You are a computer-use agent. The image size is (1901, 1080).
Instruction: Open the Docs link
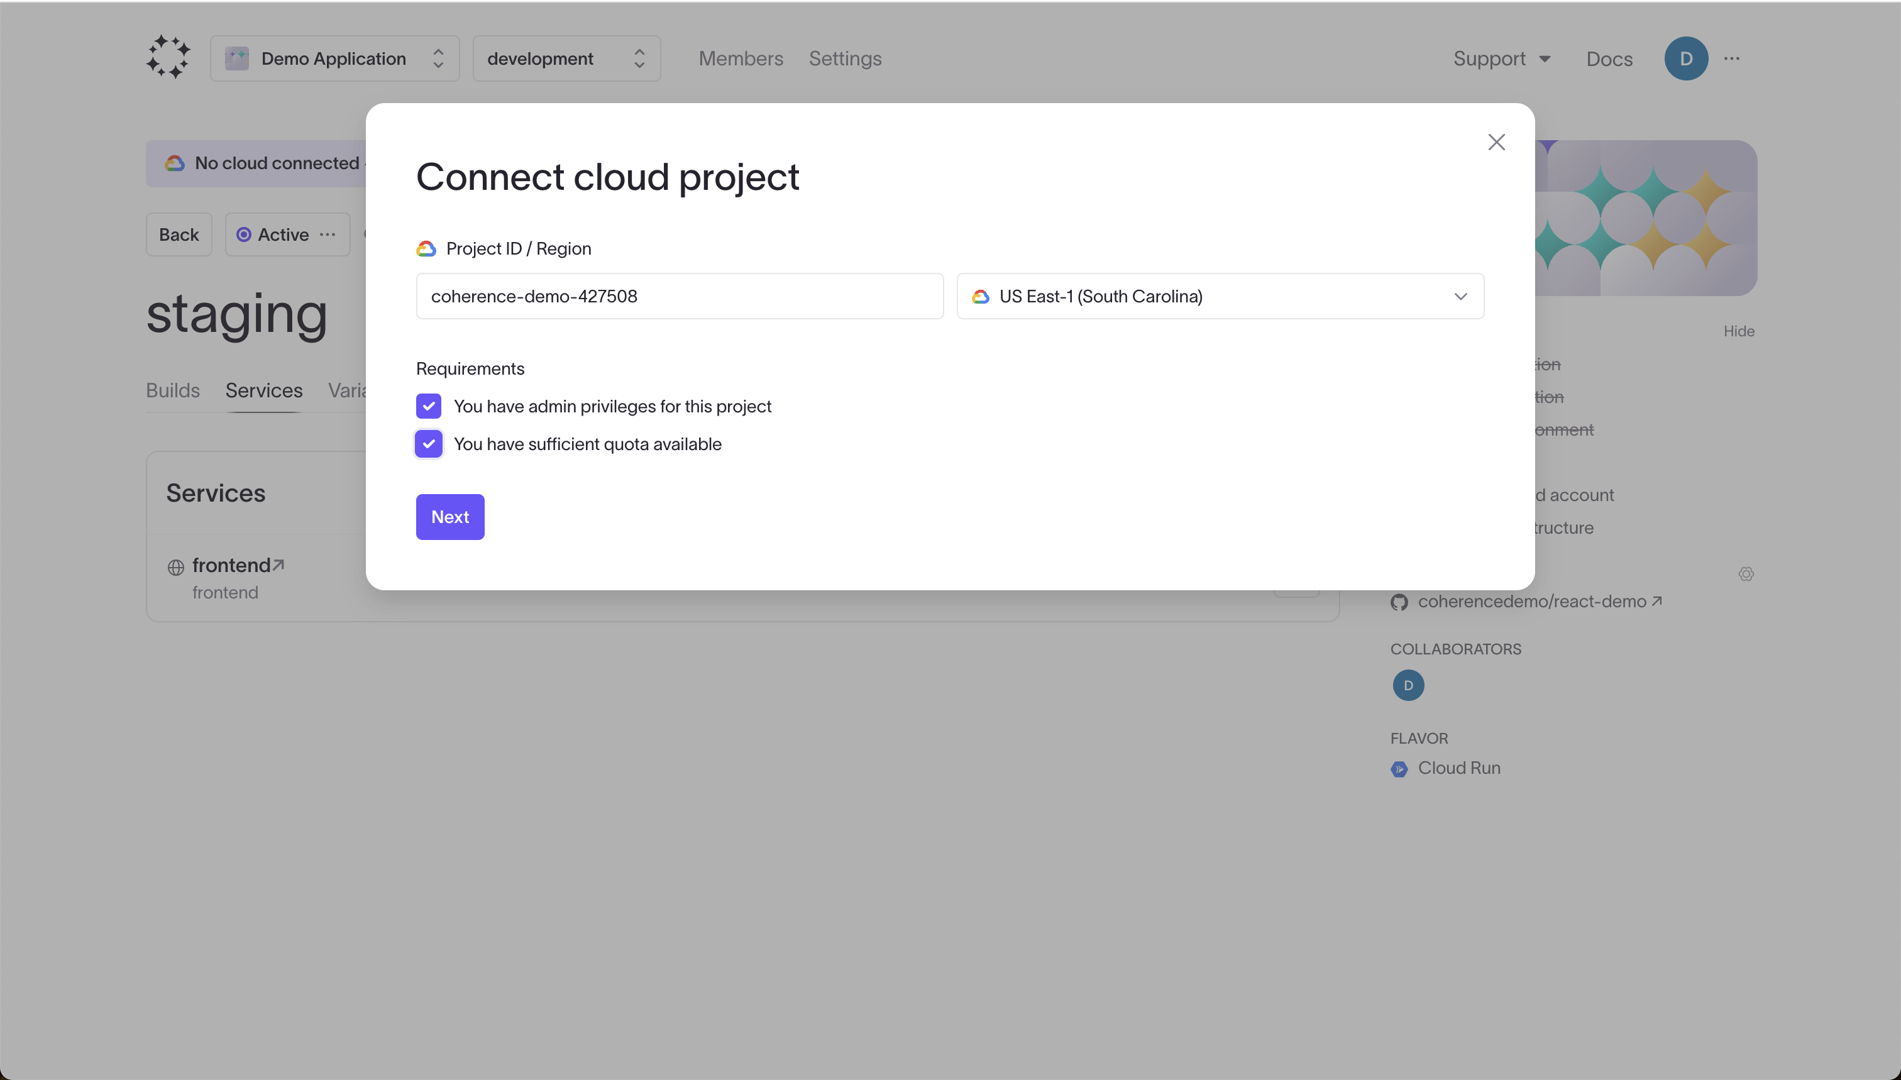(x=1609, y=58)
